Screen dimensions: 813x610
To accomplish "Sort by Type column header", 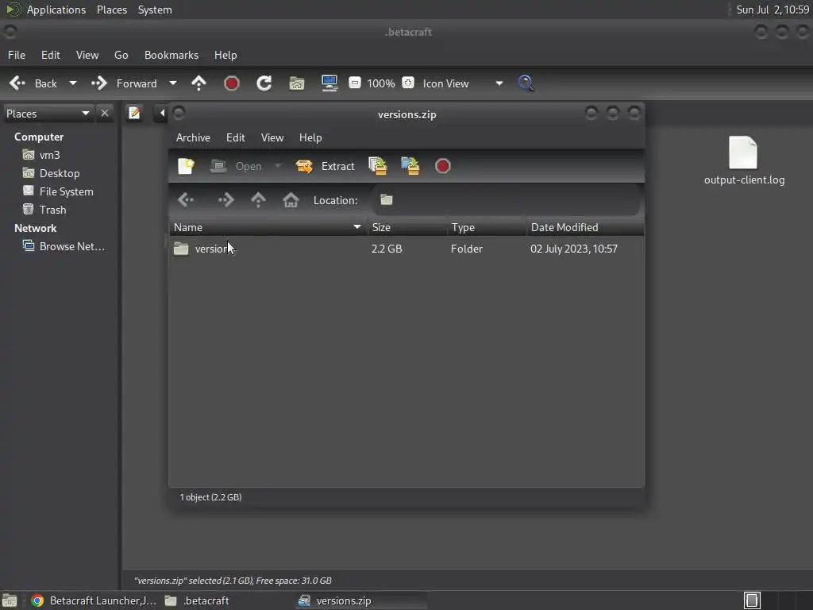I will (x=487, y=227).
